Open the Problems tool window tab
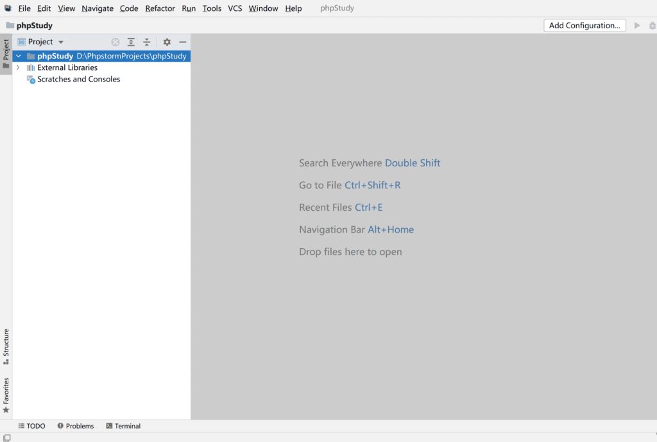 (x=76, y=426)
